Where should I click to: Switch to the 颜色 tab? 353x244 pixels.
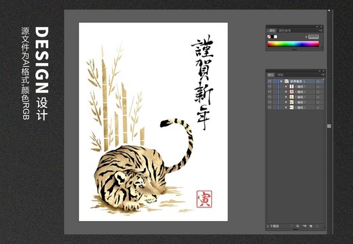(272, 30)
